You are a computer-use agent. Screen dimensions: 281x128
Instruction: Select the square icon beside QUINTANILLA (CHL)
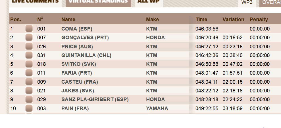click(29, 55)
